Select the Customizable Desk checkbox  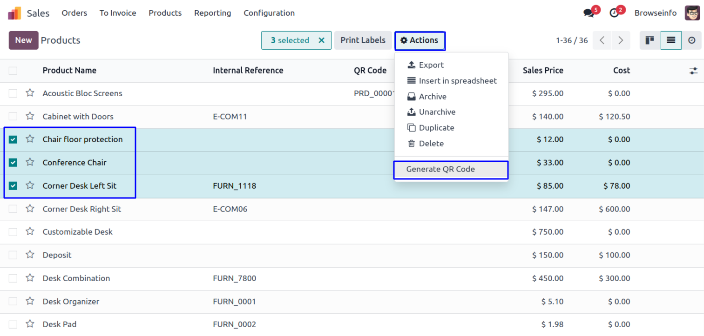[13, 232]
